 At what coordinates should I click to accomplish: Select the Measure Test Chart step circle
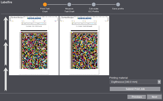click(69, 4)
